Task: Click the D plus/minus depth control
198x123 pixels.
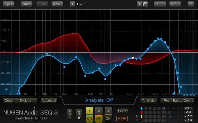Action: (70, 114)
